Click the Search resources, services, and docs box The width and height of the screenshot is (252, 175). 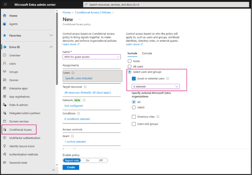click(x=166, y=5)
